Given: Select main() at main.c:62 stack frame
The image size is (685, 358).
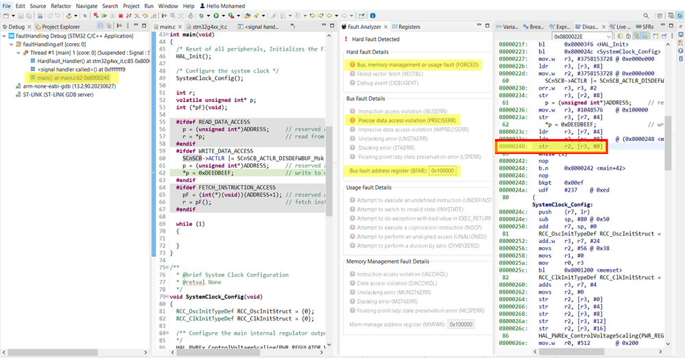Looking at the screenshot, I should [x=70, y=77].
